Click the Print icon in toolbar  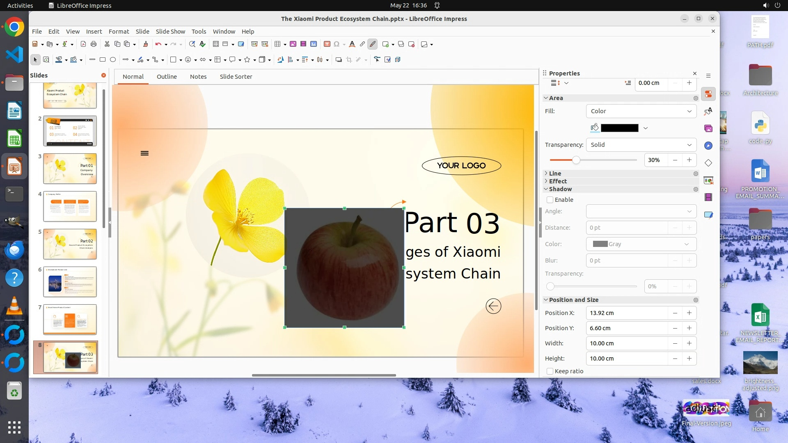click(x=94, y=44)
